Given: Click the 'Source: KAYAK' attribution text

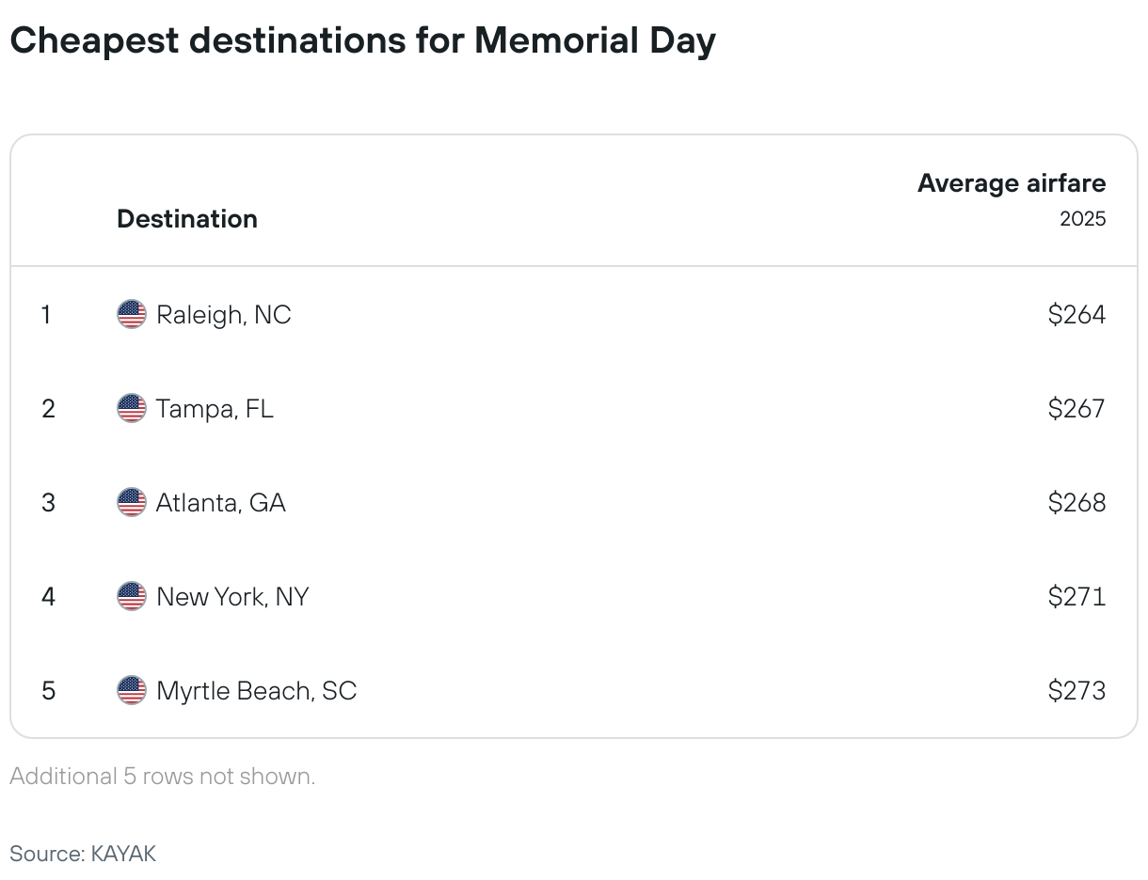Looking at the screenshot, I should pos(83,854).
